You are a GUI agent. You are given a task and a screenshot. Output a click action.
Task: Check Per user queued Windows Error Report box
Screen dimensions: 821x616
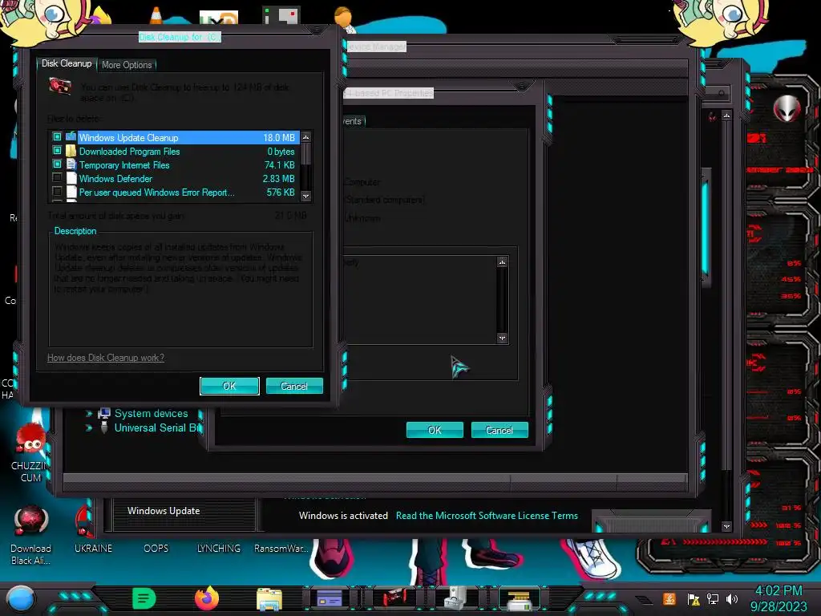click(x=57, y=192)
